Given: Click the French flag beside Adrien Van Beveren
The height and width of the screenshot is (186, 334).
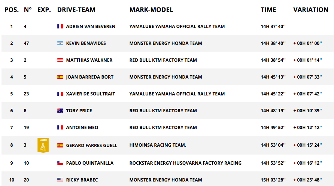Looking at the screenshot, I should [60, 27].
